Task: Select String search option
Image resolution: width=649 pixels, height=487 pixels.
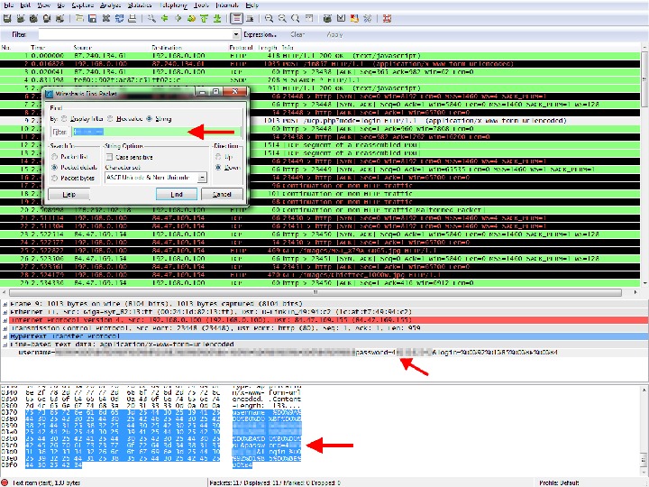Action: point(150,119)
